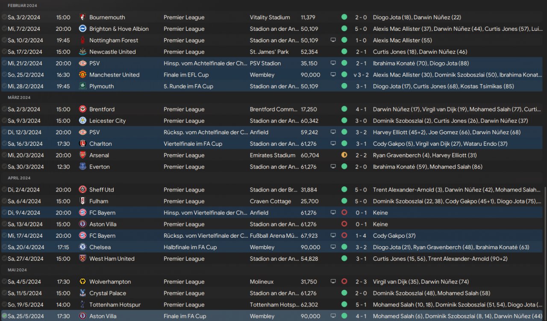Click the 1 - 4 result against FC Bayern
Screen dimensions: 547x321
click(x=361, y=236)
